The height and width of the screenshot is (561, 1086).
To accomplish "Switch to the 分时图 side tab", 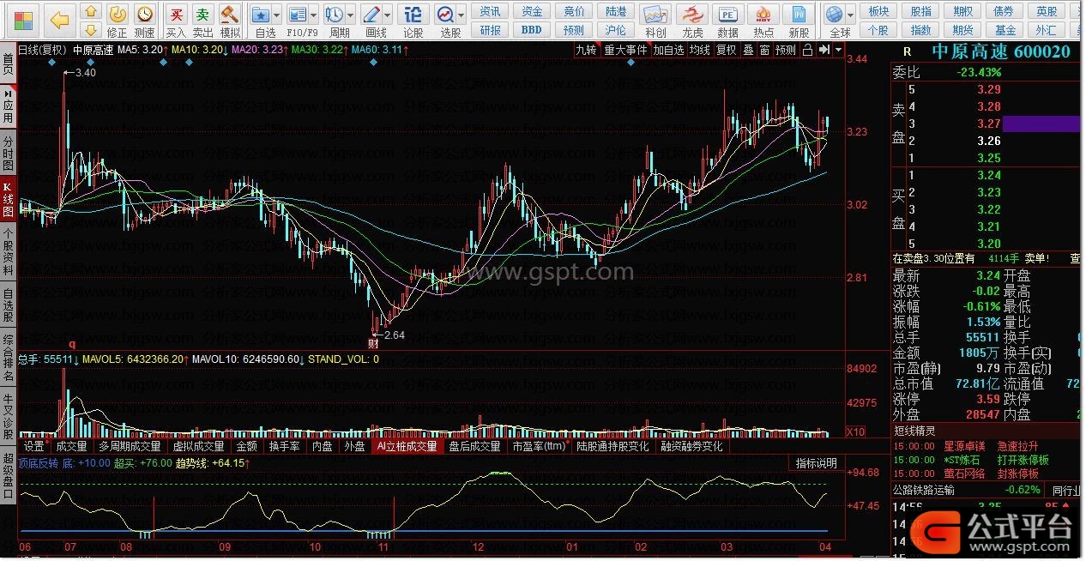I will coord(8,152).
